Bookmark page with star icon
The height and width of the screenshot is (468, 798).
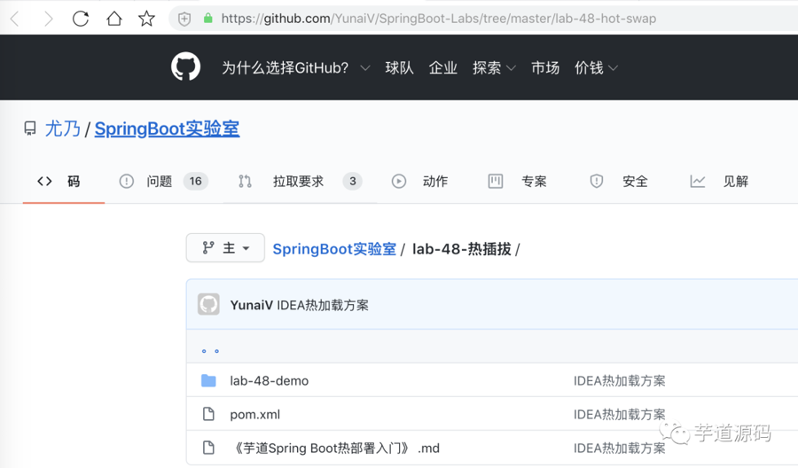tap(146, 19)
